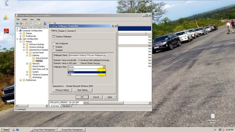Open the View menu
Image resolution: width=235 pixels, height=132 pixels.
click(32, 19)
